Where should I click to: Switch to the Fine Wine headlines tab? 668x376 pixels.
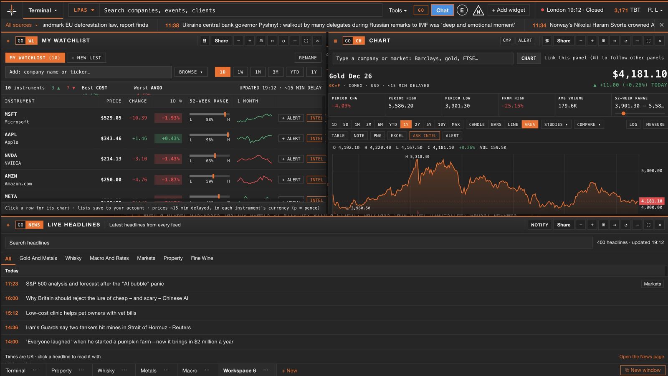coord(202,258)
